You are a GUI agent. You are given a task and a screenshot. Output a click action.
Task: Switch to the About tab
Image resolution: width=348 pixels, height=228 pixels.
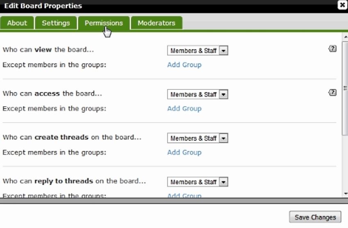coord(17,23)
